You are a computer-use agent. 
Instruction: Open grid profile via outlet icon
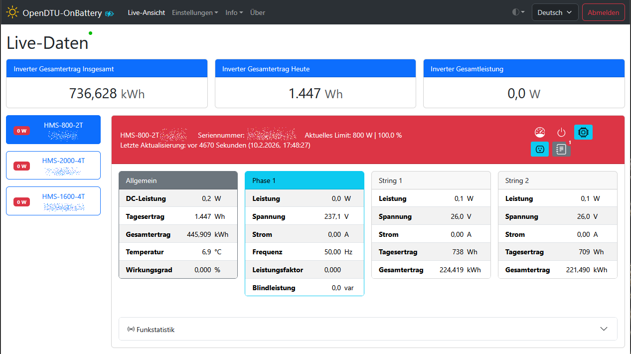(x=539, y=149)
